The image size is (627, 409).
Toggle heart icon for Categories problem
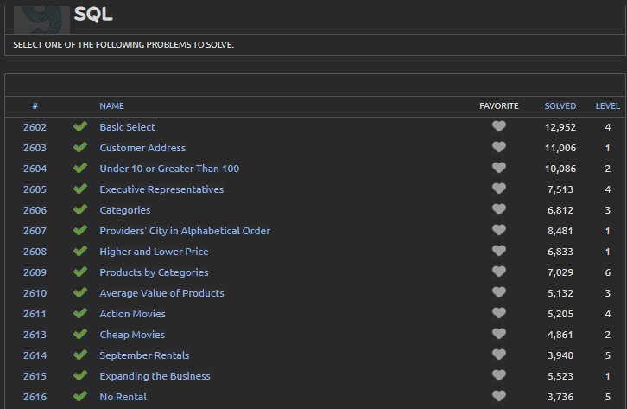[498, 210]
